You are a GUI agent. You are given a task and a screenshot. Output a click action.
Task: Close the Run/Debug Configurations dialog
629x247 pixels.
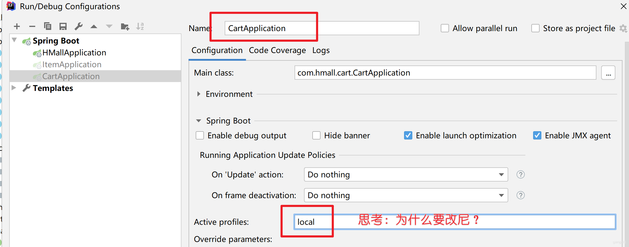pyautogui.click(x=624, y=6)
